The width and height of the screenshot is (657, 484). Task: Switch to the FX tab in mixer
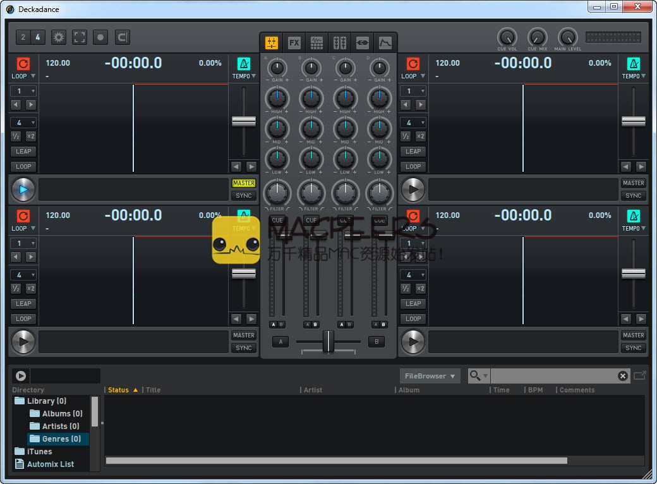[x=294, y=43]
